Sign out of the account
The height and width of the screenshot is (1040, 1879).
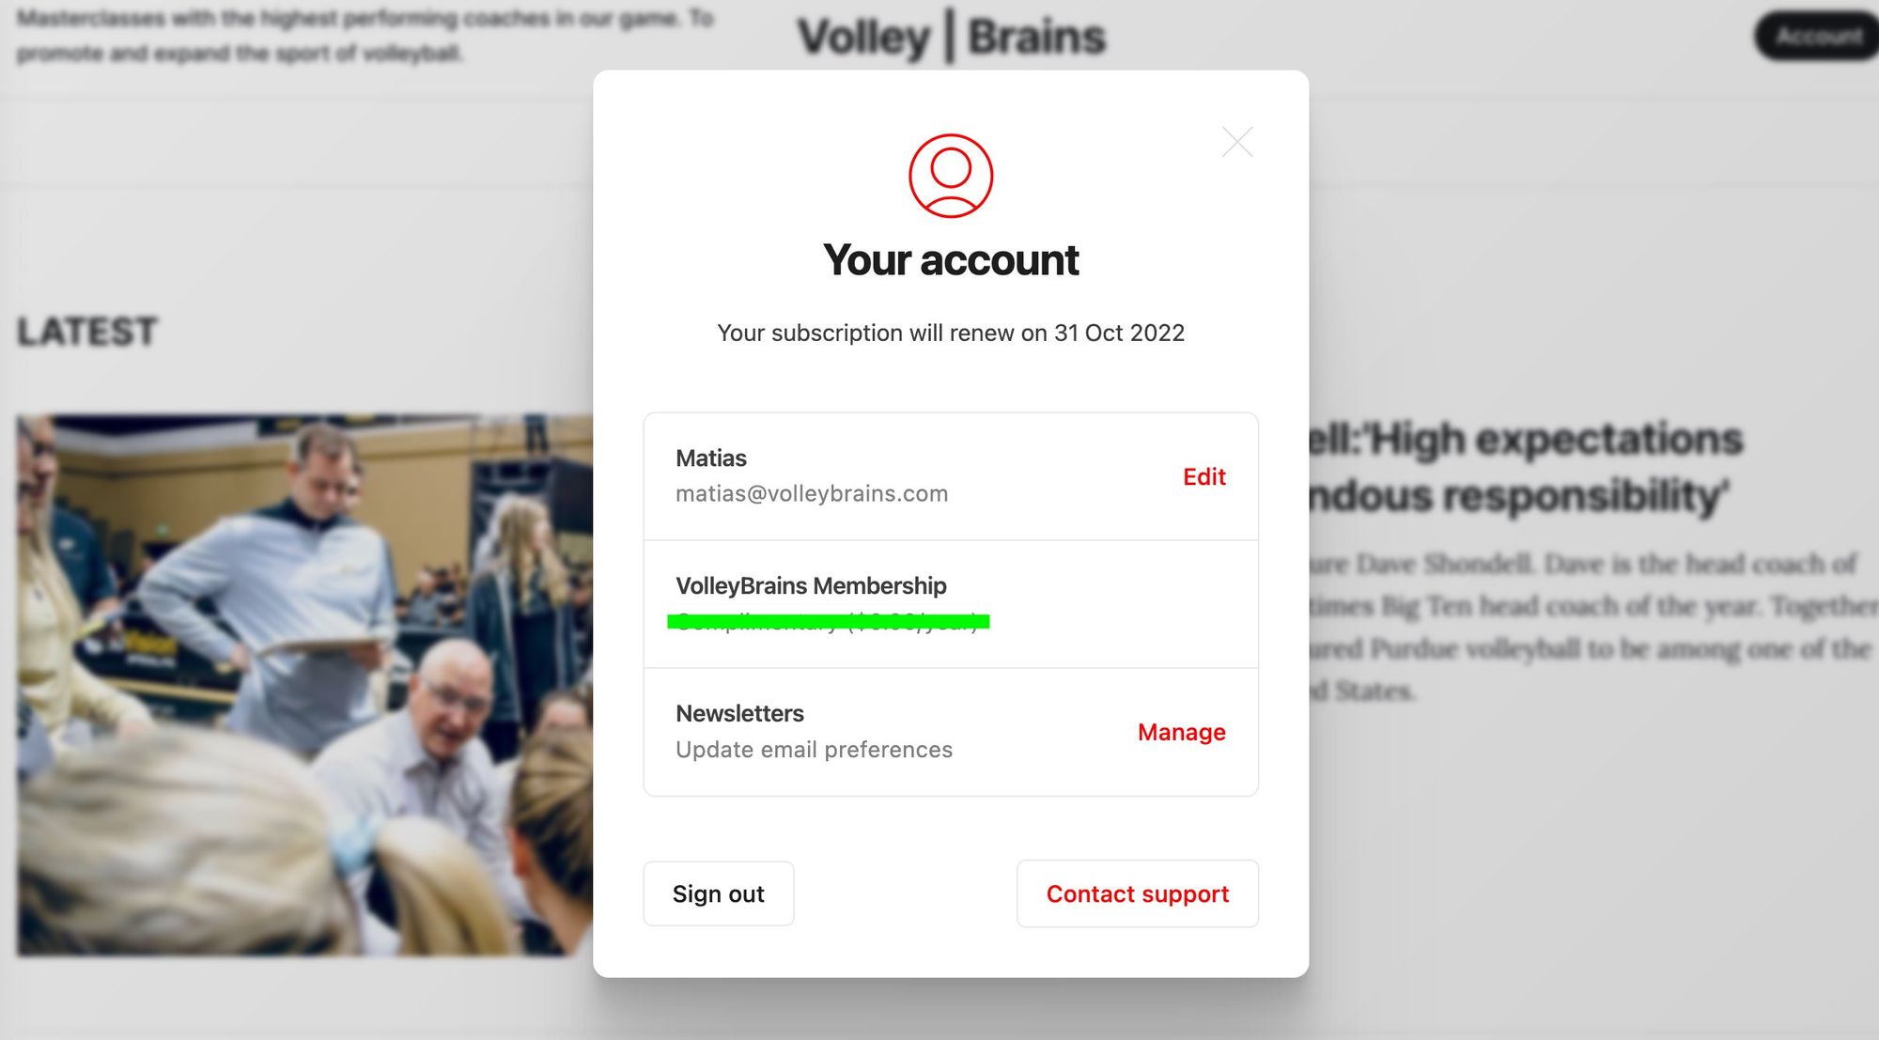tap(719, 893)
